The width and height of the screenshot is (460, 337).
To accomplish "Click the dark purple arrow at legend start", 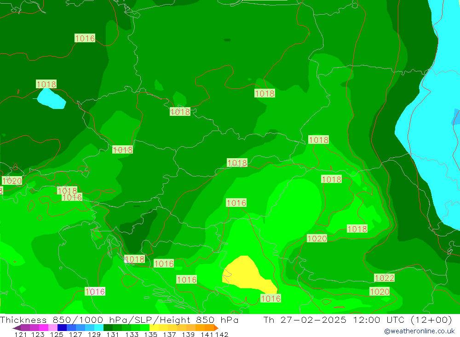I will (17, 328).
